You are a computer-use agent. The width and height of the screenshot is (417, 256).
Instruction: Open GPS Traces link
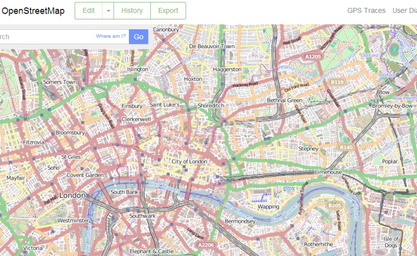tap(366, 10)
